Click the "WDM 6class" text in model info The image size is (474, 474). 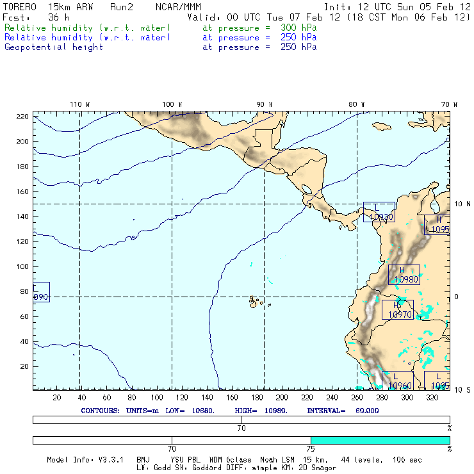[230, 460]
